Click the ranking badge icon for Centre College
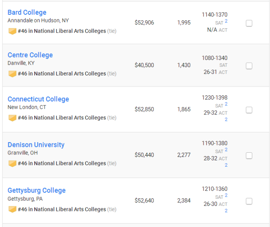270x227 pixels. (x=12, y=74)
